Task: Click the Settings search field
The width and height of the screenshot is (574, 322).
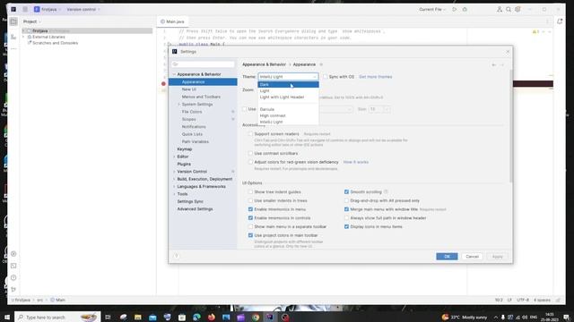Action: [x=203, y=64]
